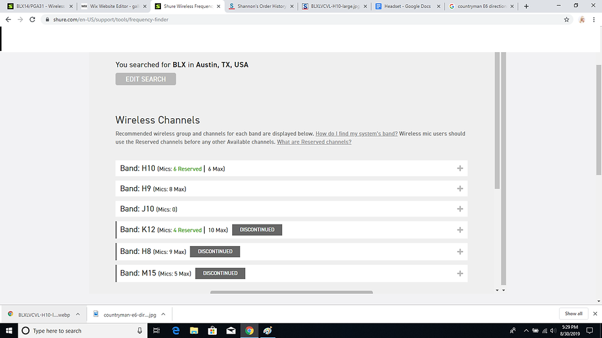Screen dimensions: 602x338
Task: Close the Headset - Google Docs tab
Action: coord(439,7)
